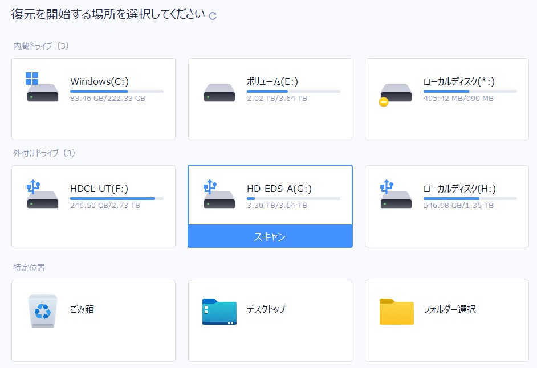Click the HD-EDS-A(G:) usage bar
The image size is (537, 368).
[x=294, y=199]
